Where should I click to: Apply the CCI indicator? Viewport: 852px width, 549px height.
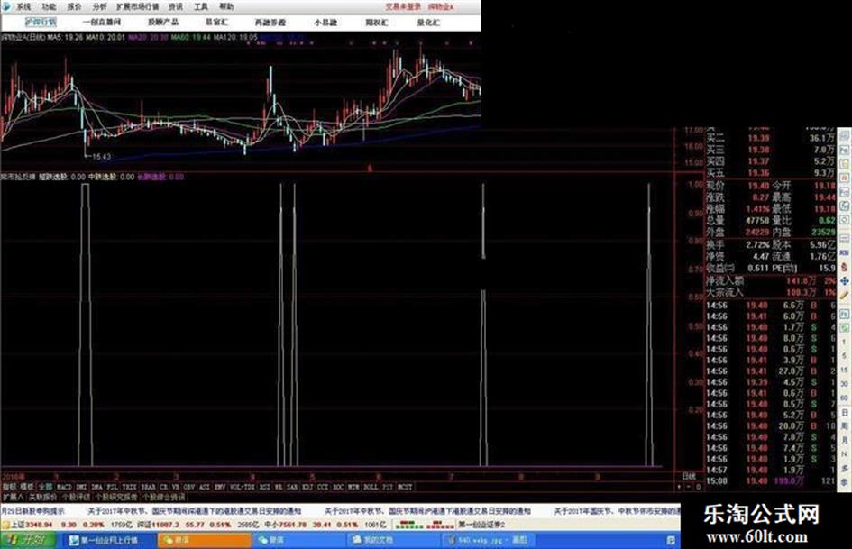323,487
